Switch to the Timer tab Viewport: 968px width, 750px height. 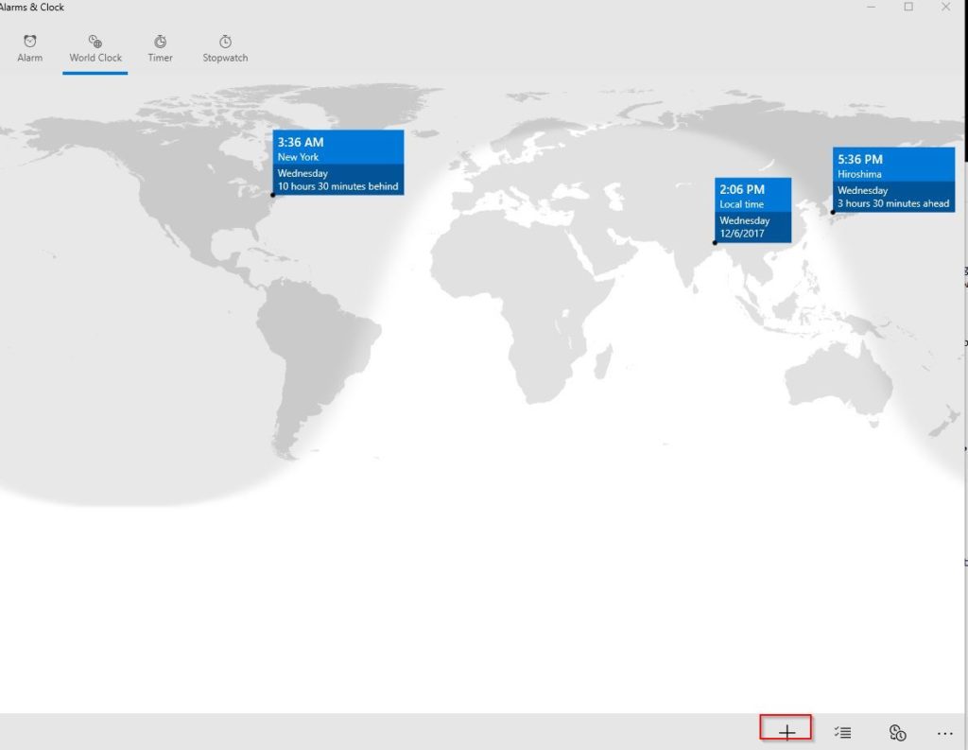[160, 49]
